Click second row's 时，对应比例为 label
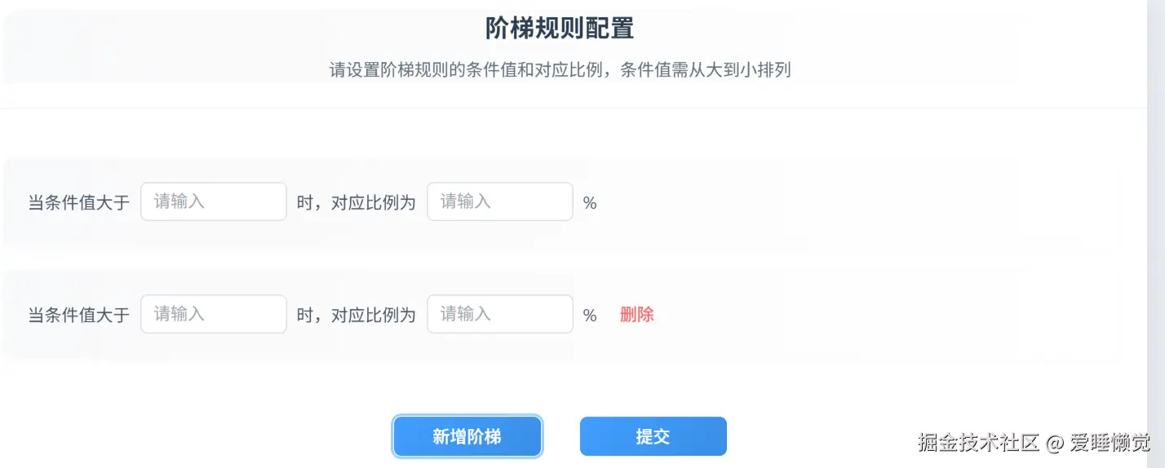1165x468 pixels. click(357, 315)
